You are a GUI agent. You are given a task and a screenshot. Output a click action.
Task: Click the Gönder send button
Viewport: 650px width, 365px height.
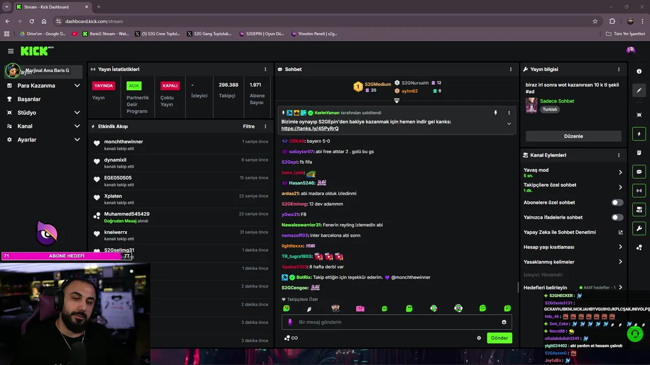coord(499,338)
